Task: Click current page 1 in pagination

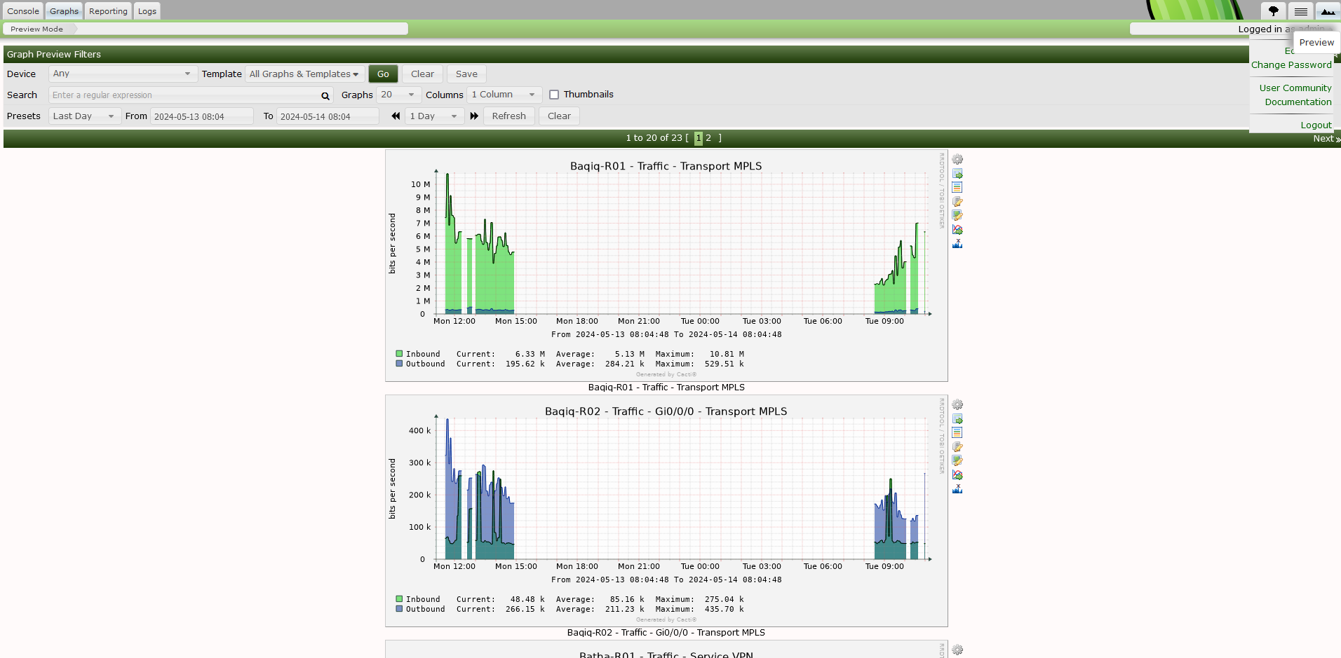Action: pyautogui.click(x=699, y=138)
